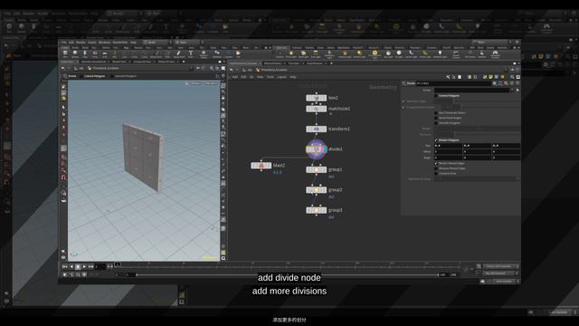Select the Sphere shelf tool
The width and height of the screenshot is (579, 326).
click(75, 54)
